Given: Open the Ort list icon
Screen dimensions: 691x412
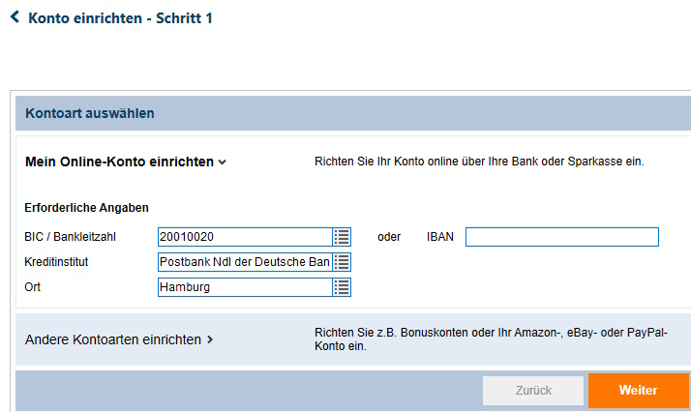Looking at the screenshot, I should 342,287.
